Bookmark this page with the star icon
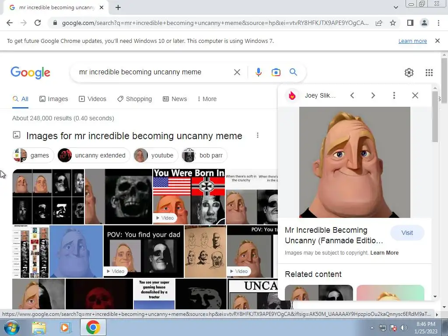The height and width of the screenshot is (336, 448). [x=393, y=23]
